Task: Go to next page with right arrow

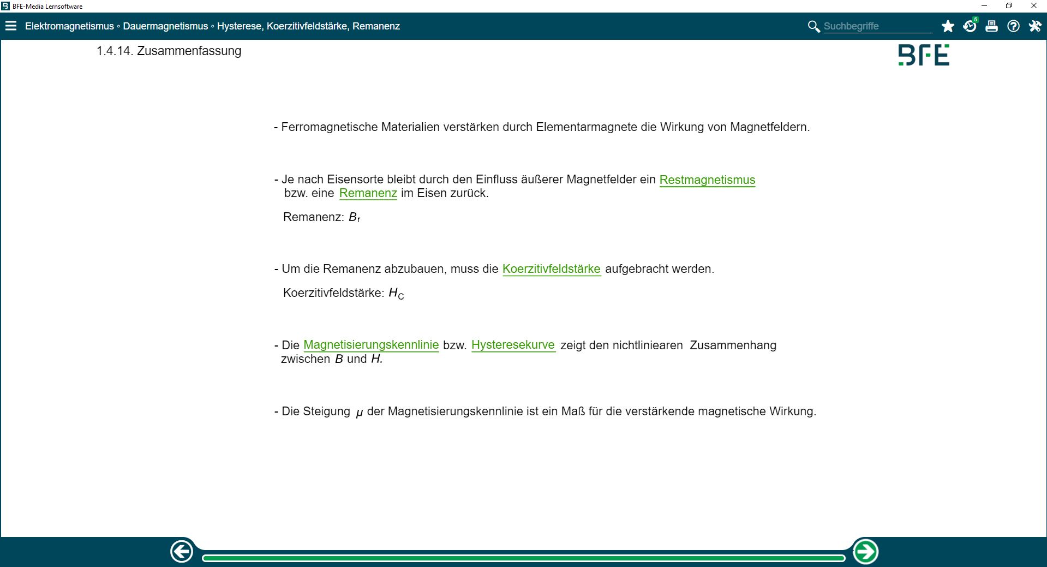Action: [865, 552]
